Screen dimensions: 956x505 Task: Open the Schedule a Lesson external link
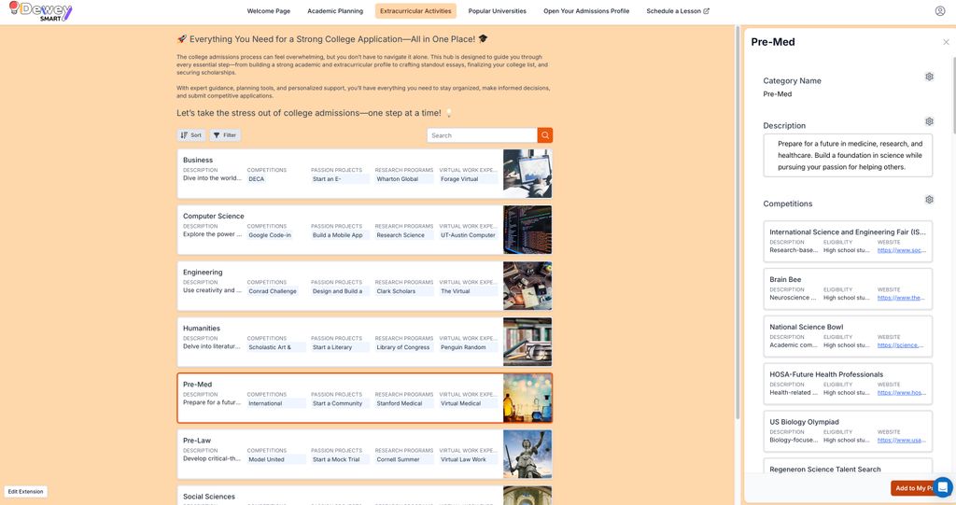pos(677,11)
